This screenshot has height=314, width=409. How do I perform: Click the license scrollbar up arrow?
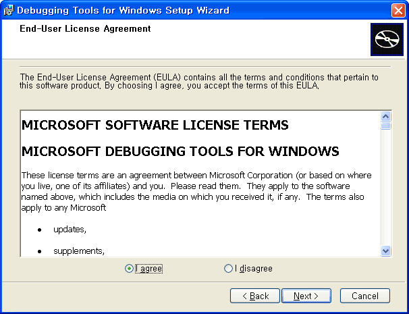(x=385, y=116)
